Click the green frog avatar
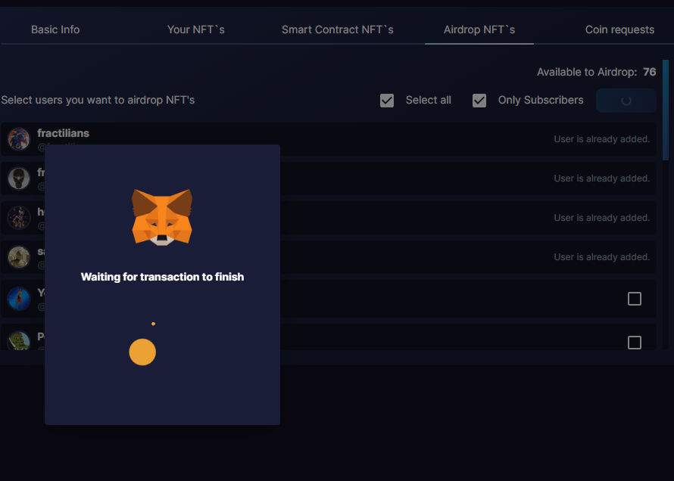The height and width of the screenshot is (481, 674). (19, 340)
